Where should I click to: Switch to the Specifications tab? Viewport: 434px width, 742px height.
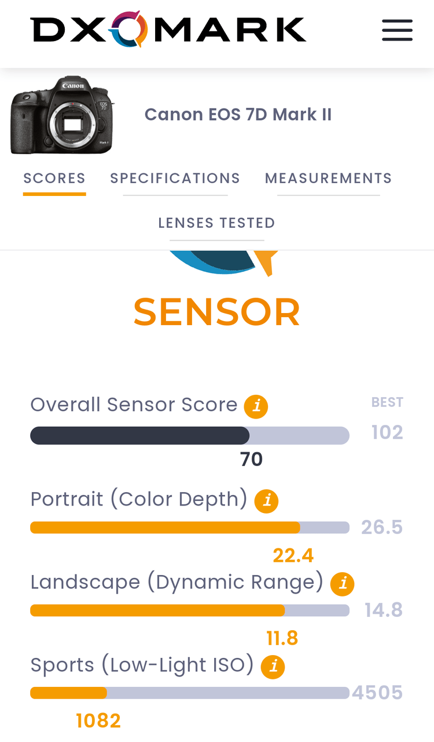pyautogui.click(x=175, y=179)
